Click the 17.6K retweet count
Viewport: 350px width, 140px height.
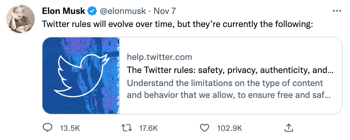coord(148,128)
